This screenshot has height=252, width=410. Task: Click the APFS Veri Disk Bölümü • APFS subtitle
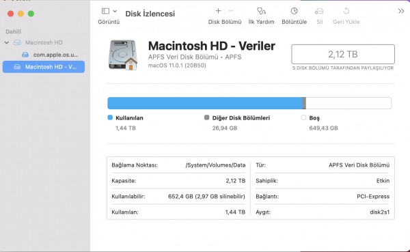(x=195, y=57)
